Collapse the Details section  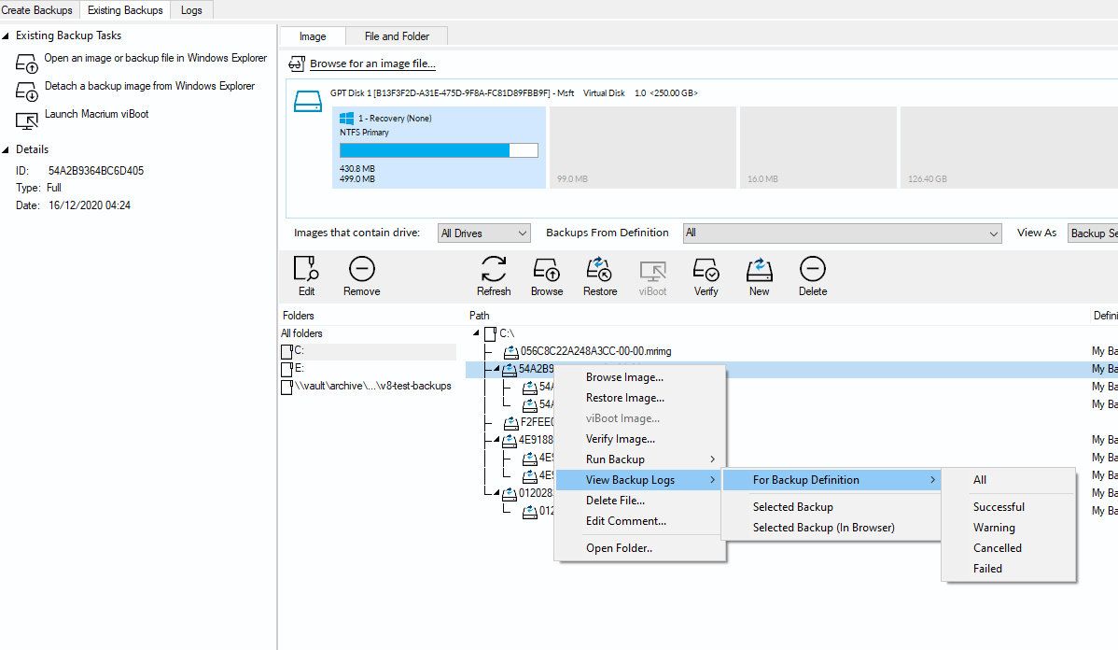coord(6,149)
